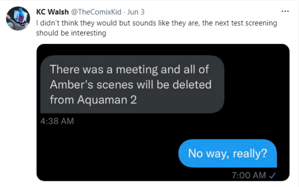This screenshot has height=187, width=299.
Task: Click the tweet's first line of text
Action: pos(156,23)
